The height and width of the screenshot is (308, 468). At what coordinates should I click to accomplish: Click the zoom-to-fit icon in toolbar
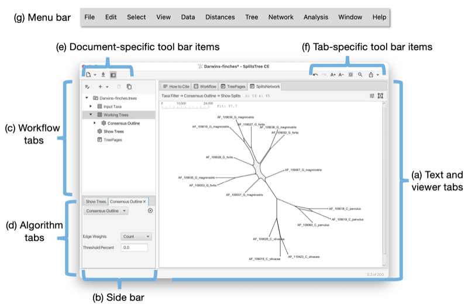350,75
